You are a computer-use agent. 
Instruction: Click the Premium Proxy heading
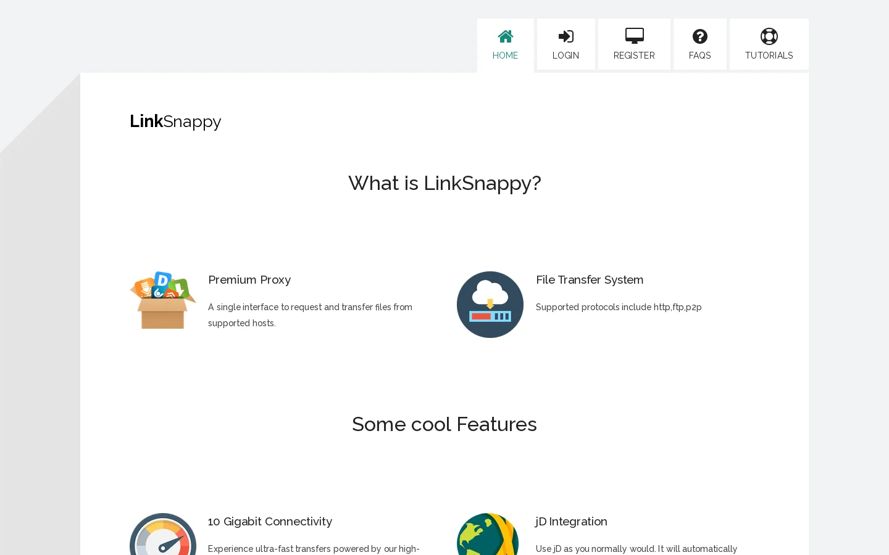coord(249,280)
